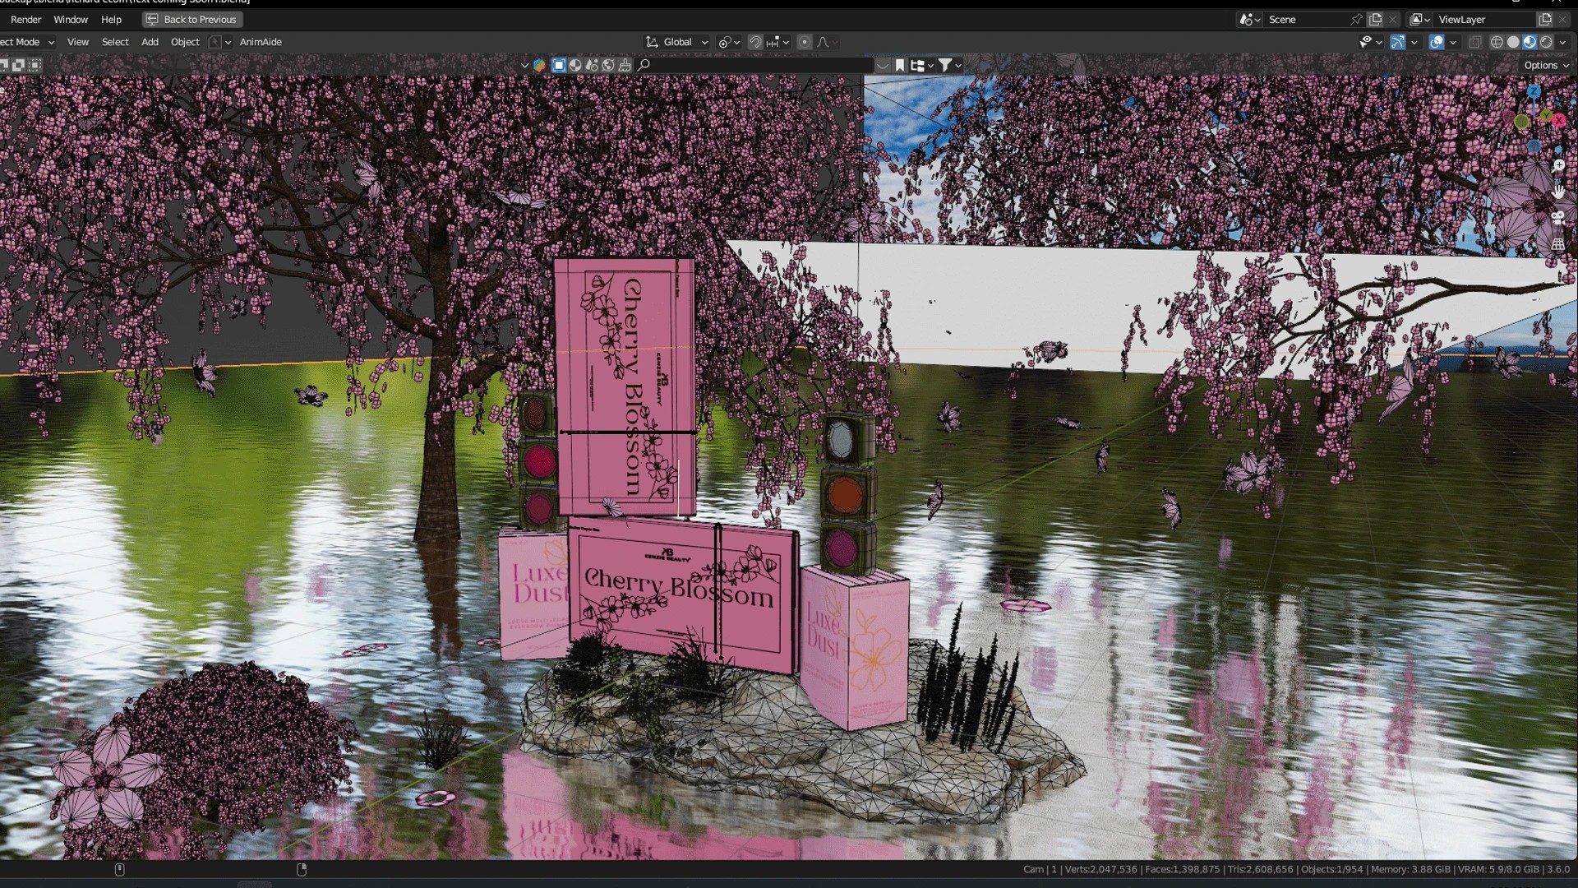Open the display mode chevron dropdown
1578x888 pixels.
pyautogui.click(x=524, y=65)
